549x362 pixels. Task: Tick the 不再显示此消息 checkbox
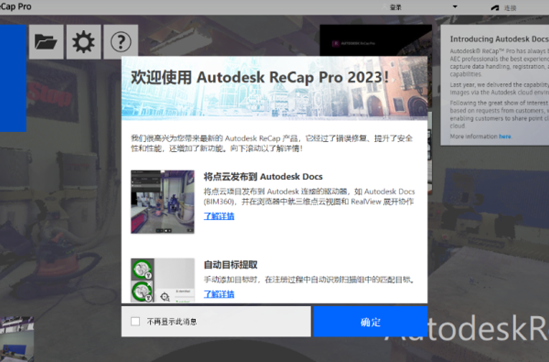[136, 321]
